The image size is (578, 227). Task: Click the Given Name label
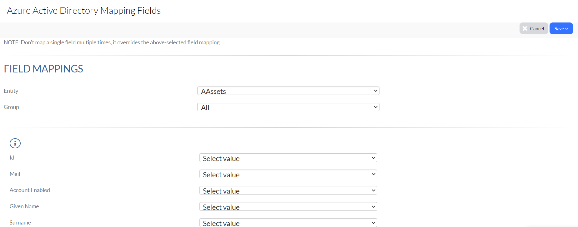[24, 206]
